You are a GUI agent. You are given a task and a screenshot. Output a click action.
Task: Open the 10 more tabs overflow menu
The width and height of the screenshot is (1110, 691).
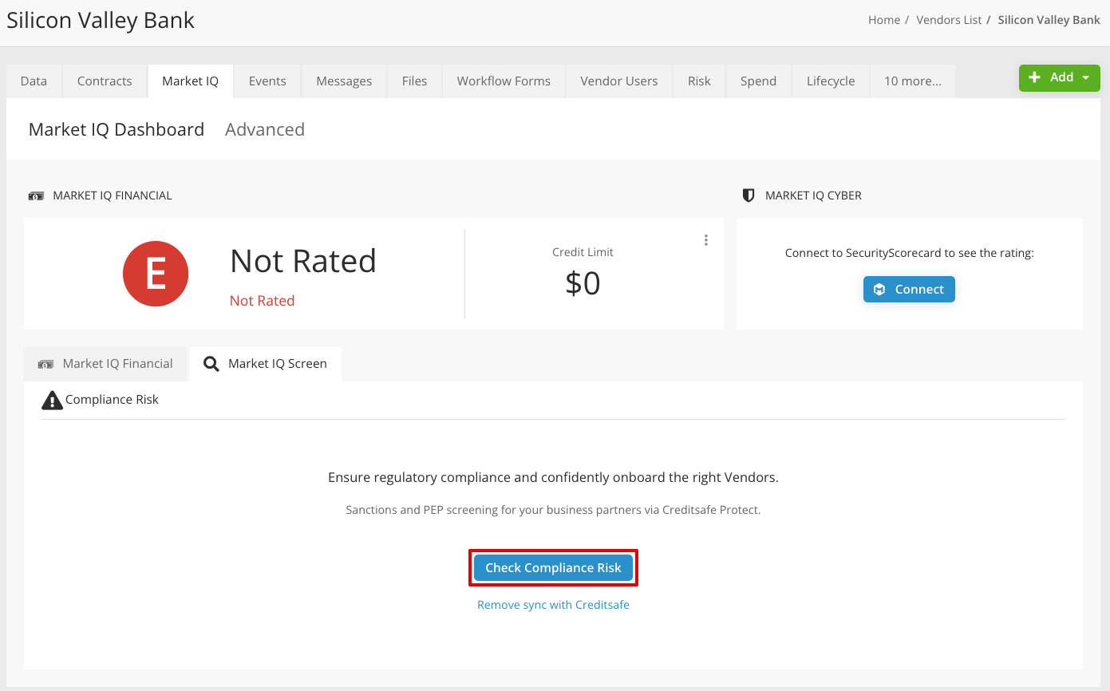coord(912,81)
